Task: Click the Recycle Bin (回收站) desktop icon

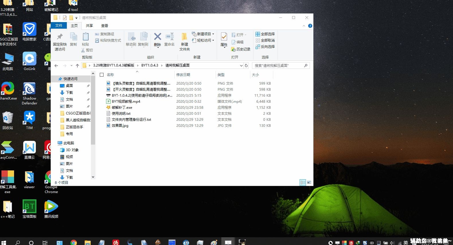Action: 8,120
